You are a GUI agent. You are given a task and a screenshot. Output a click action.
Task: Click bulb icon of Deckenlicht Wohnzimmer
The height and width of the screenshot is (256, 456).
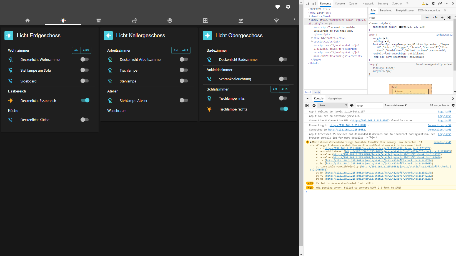[11, 59]
